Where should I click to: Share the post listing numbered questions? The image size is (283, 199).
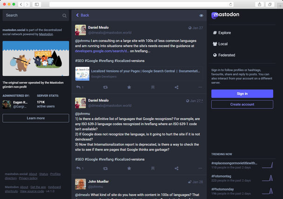pyautogui.click(x=176, y=168)
